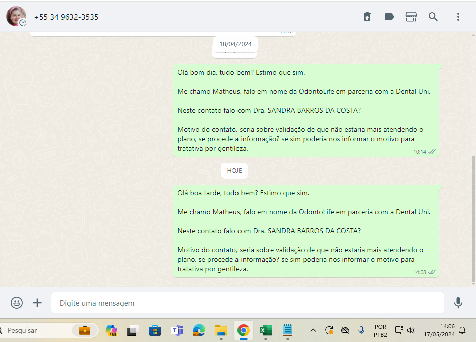Viewport: 476px width, 342px height.
Task: Select the message sent at 10:14
Action: pyautogui.click(x=306, y=111)
